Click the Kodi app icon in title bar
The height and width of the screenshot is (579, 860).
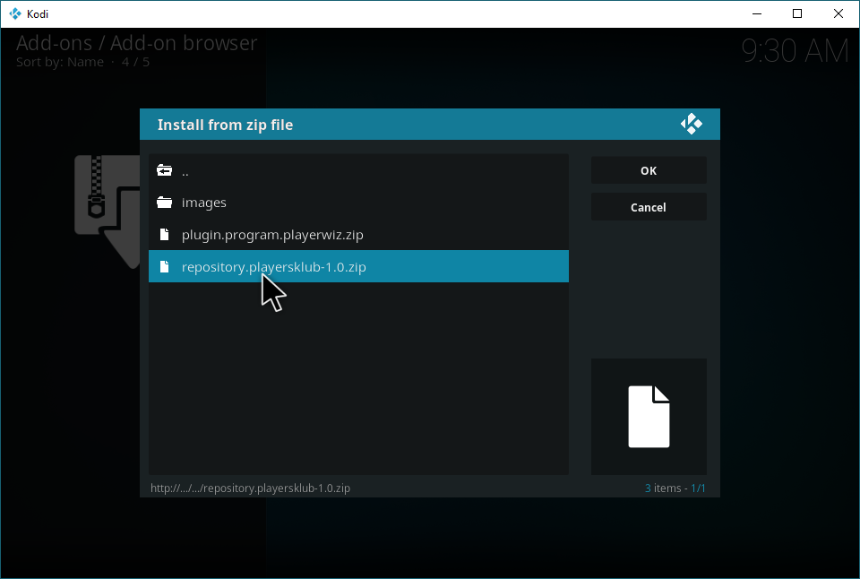click(x=14, y=13)
